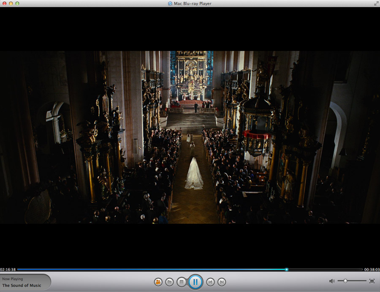Image resolution: width=380 pixels, height=292 pixels.
Task: Skip to the previous chapter
Action: click(x=210, y=282)
